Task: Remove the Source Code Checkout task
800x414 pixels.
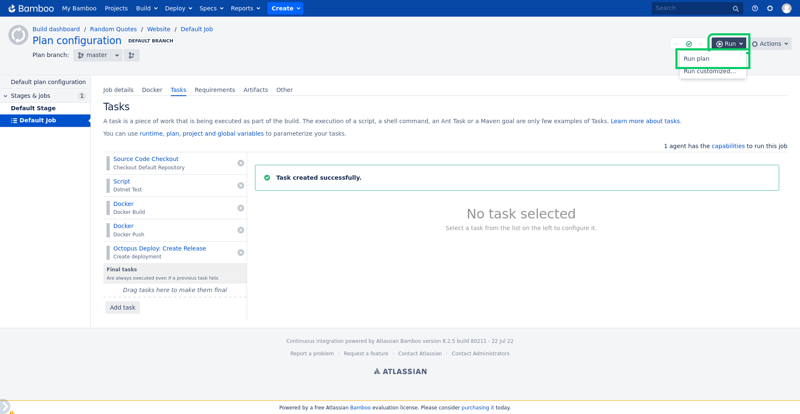Action: (x=241, y=163)
